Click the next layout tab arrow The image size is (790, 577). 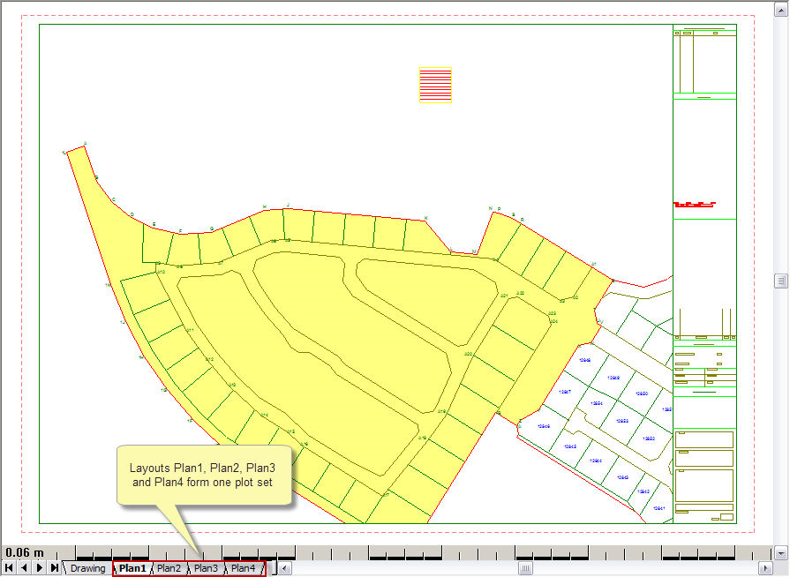(x=40, y=568)
